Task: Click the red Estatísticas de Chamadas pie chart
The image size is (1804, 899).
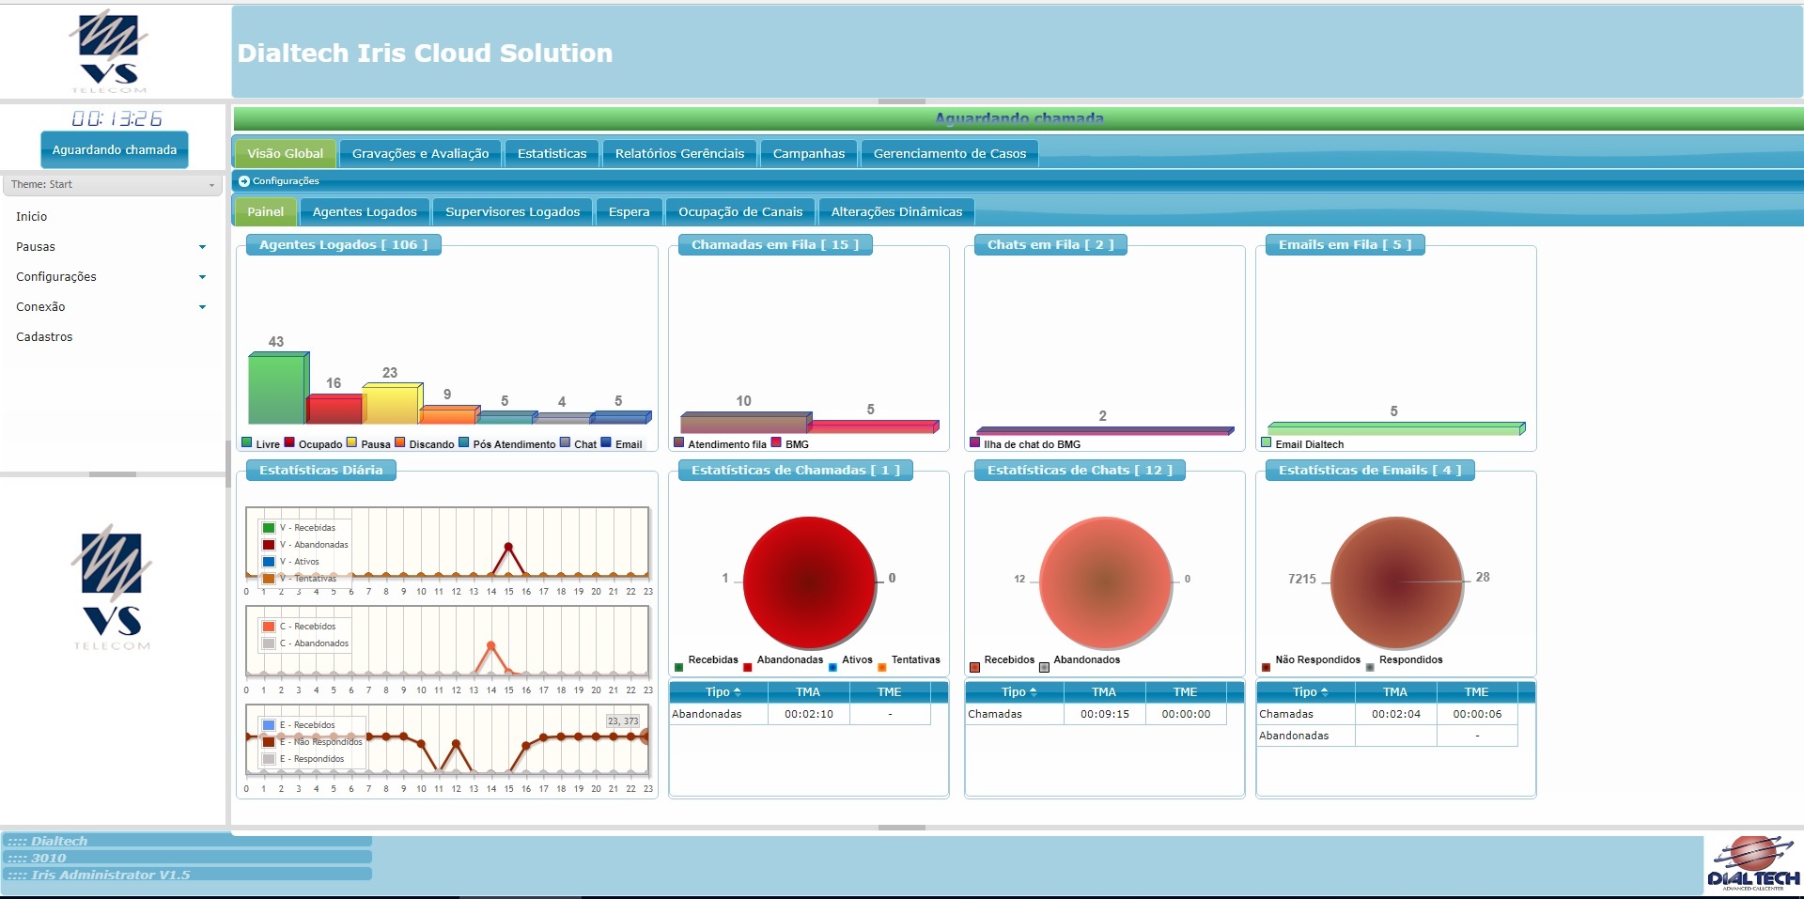Action: (809, 582)
